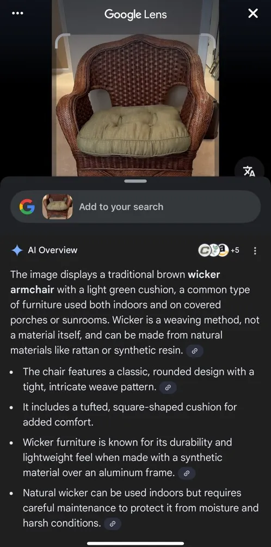The height and width of the screenshot is (547, 271).
Task: Open source link after 'synthetic resin.'
Action: point(195,351)
